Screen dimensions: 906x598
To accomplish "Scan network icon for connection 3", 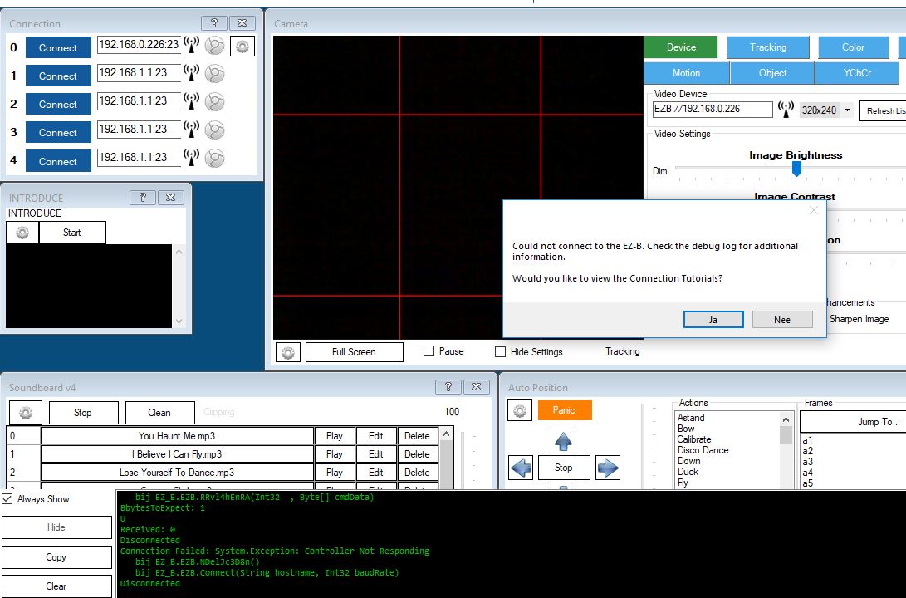I will [191, 130].
